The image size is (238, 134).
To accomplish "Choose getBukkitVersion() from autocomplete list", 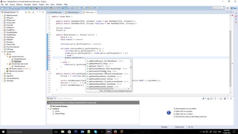I will [x=108, y=64].
